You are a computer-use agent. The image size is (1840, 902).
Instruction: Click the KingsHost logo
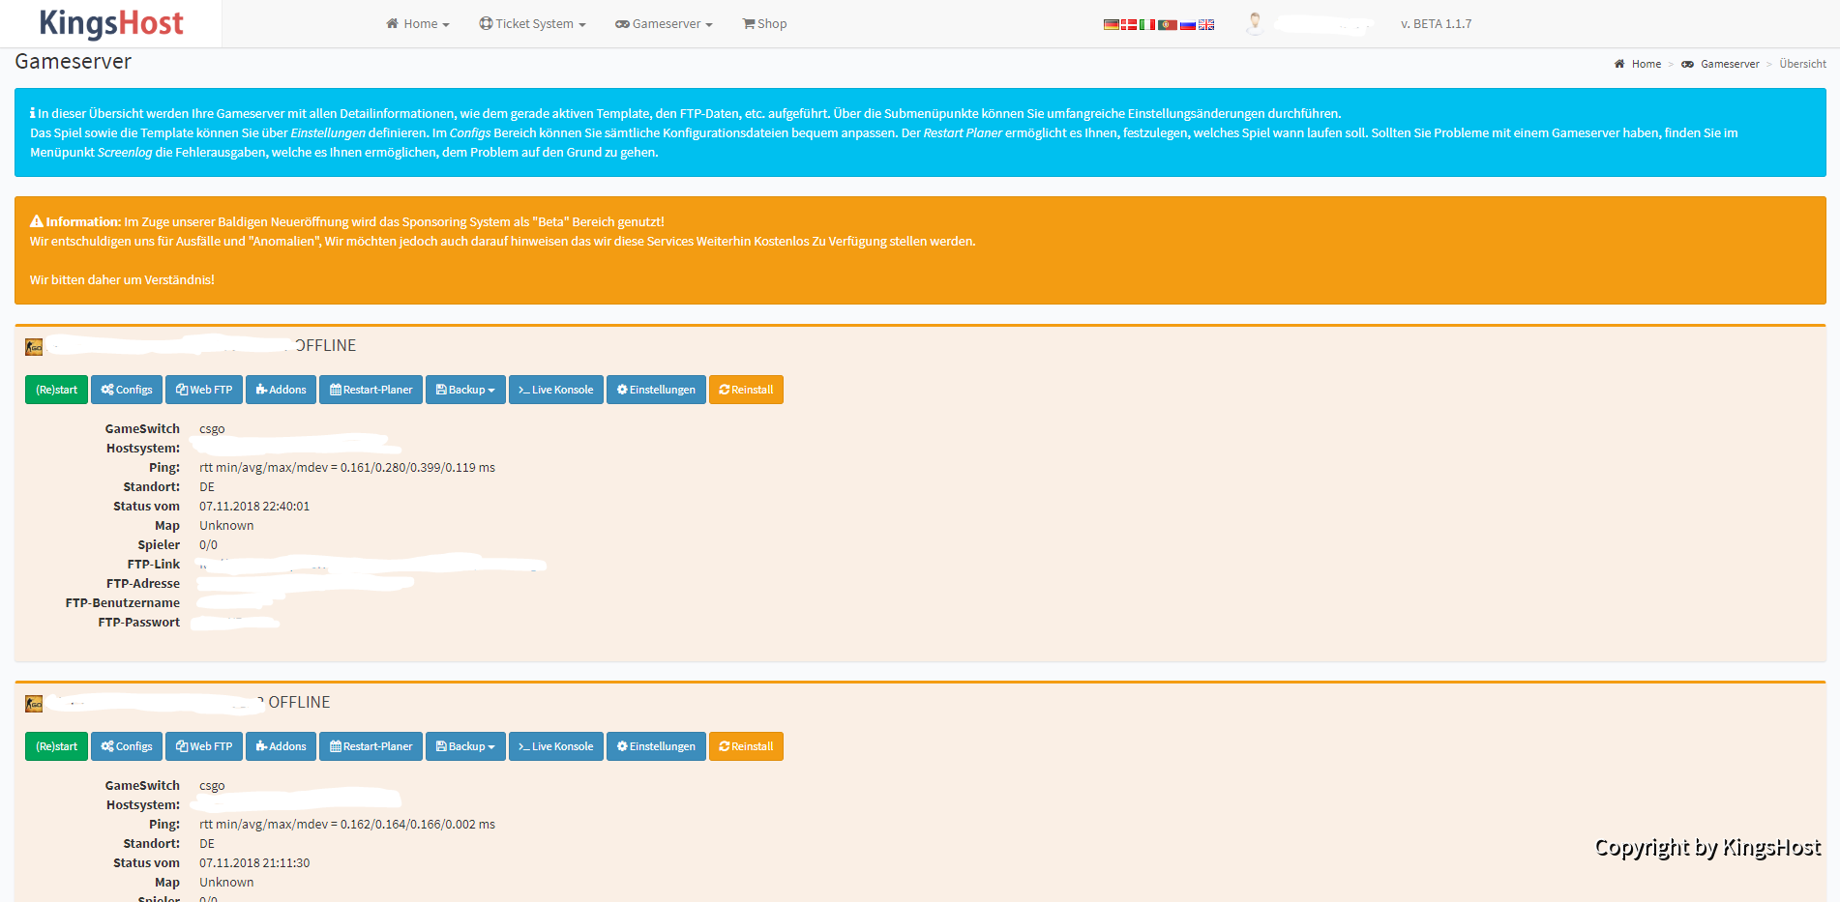[x=110, y=23]
